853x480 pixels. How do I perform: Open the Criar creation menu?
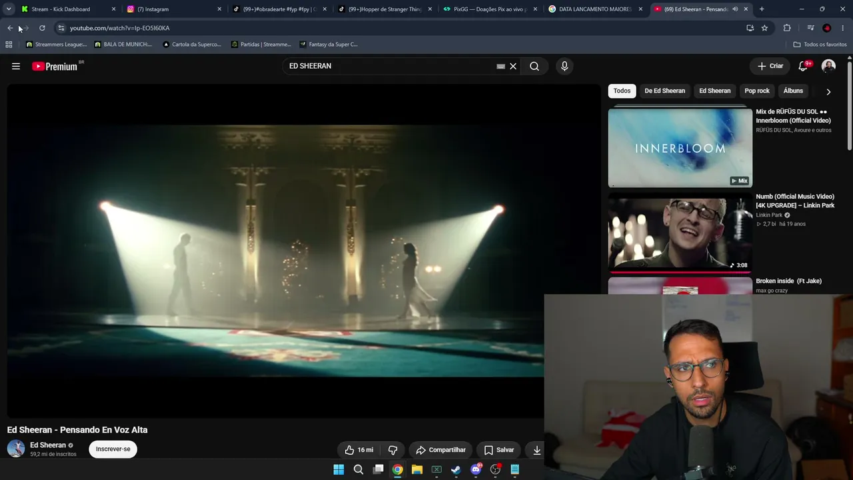coord(770,66)
